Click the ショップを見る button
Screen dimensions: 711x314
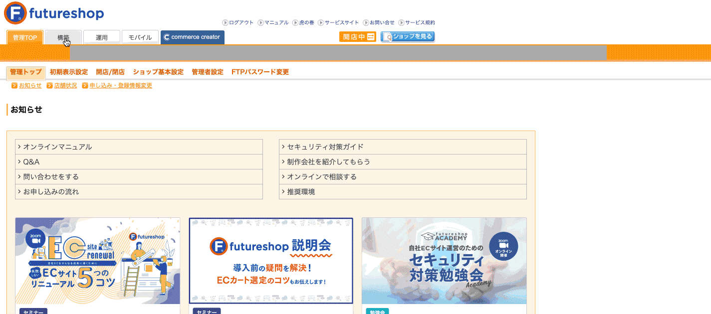pyautogui.click(x=408, y=37)
